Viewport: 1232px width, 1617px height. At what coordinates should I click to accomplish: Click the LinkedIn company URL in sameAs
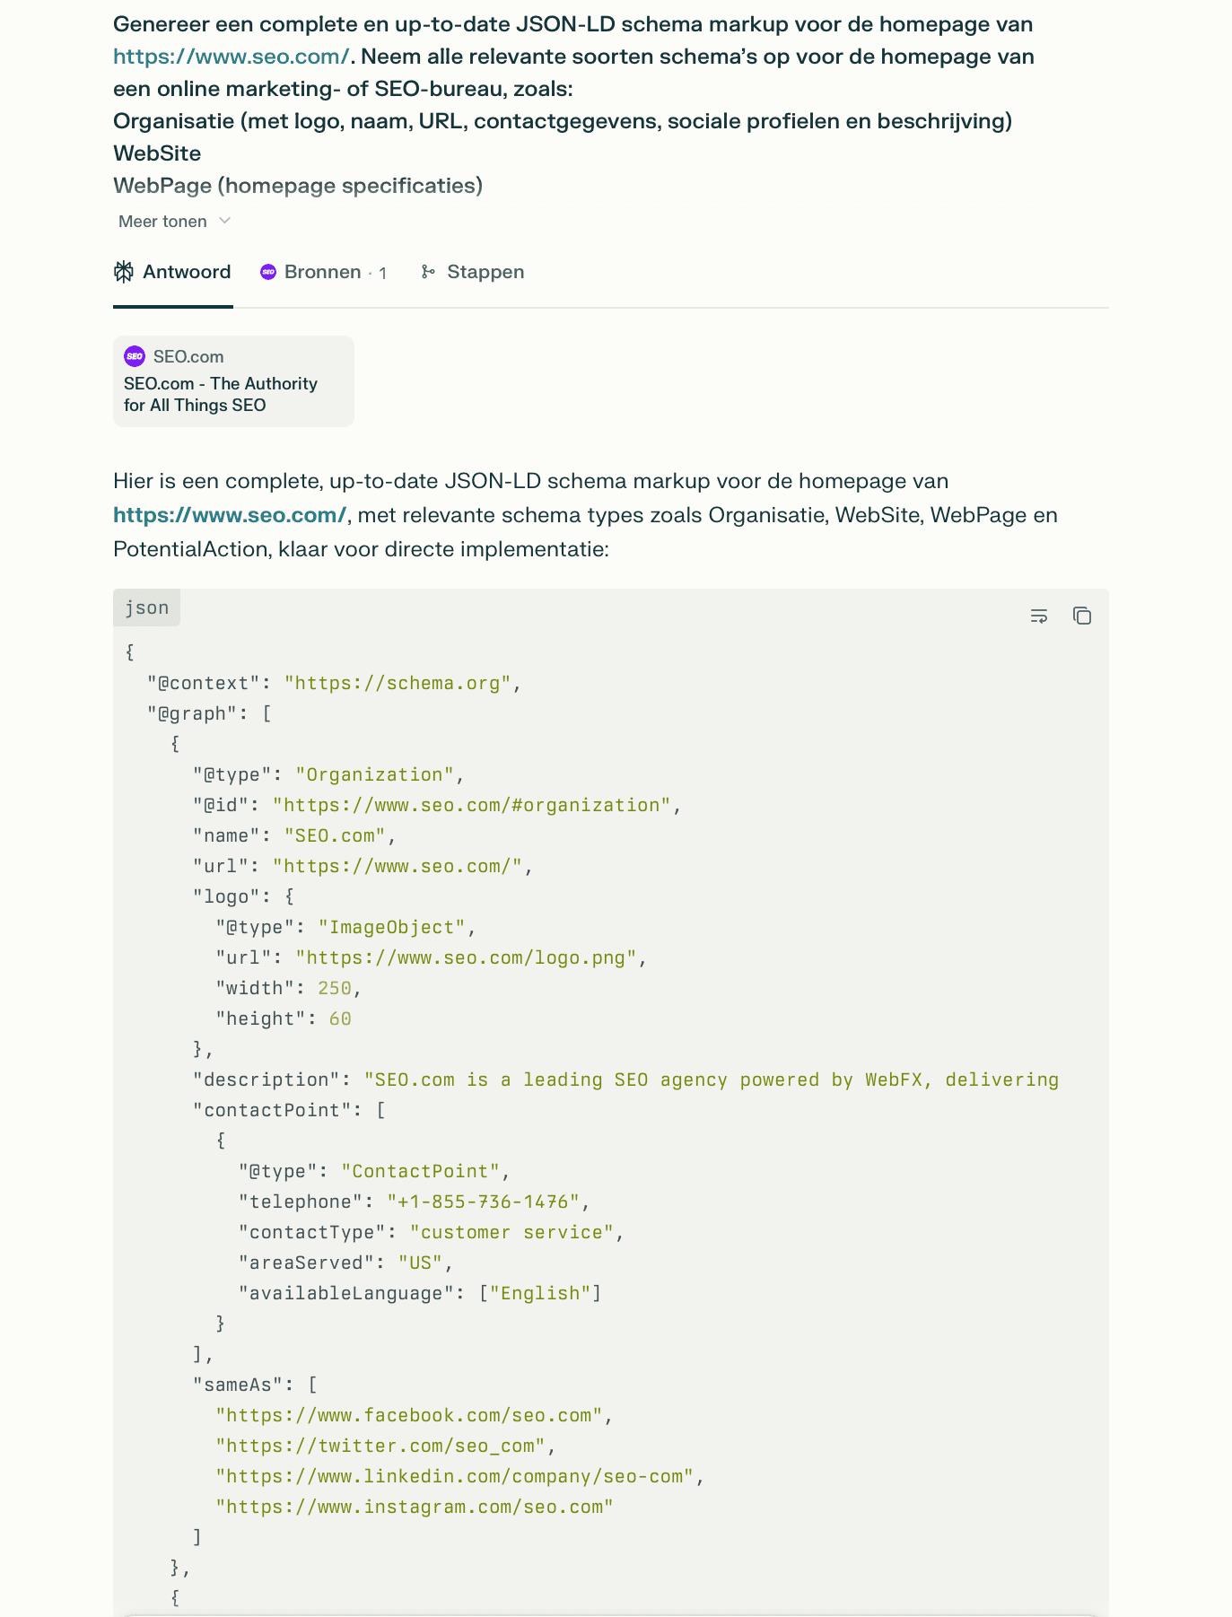pyautogui.click(x=455, y=1476)
